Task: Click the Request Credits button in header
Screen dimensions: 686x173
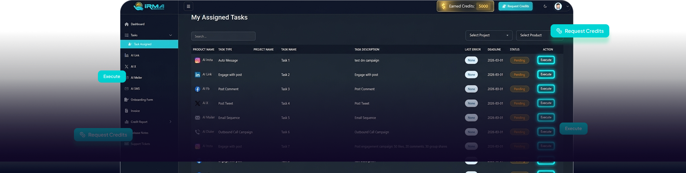Action: click(515, 6)
